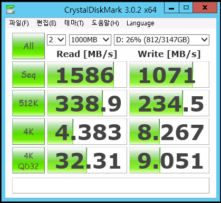The image size is (221, 203).
Task: Start the 4K test
Action: pos(28,132)
